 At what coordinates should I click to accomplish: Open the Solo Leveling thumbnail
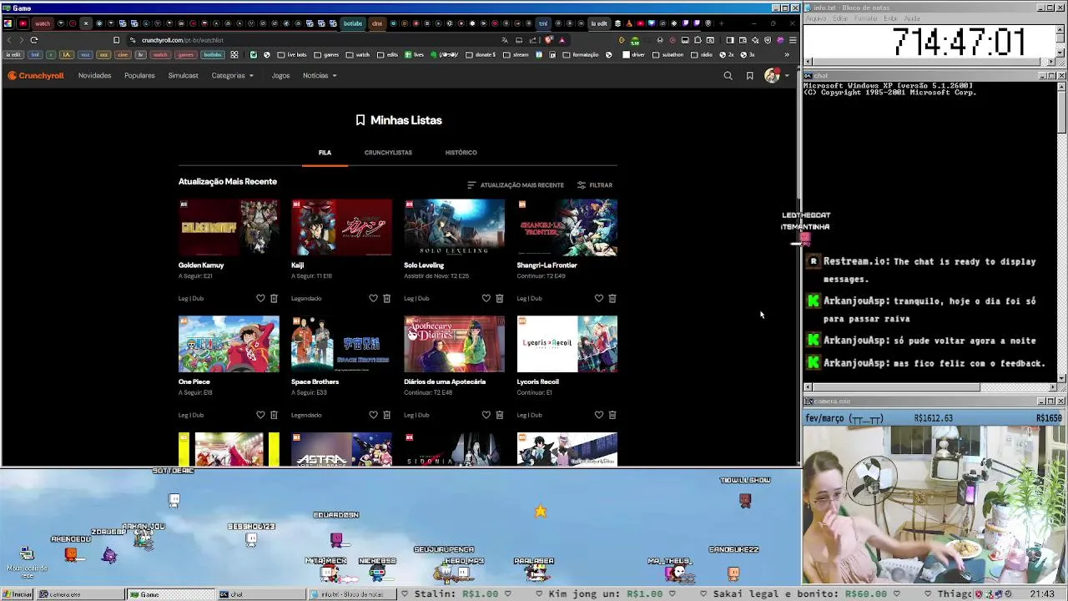(x=454, y=227)
